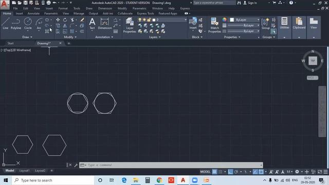Screen dimensions: 329x185
Task: Open the Express menu
Action: (x=185, y=8)
